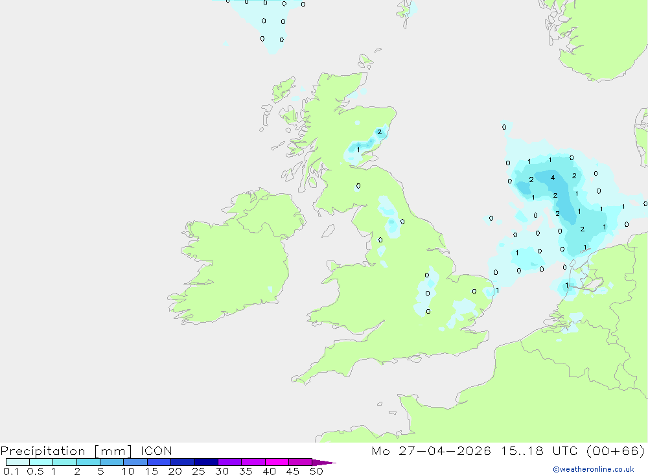Click the '1' value in central Scotland
Viewport: 648px width, 475px height.
pos(358,150)
